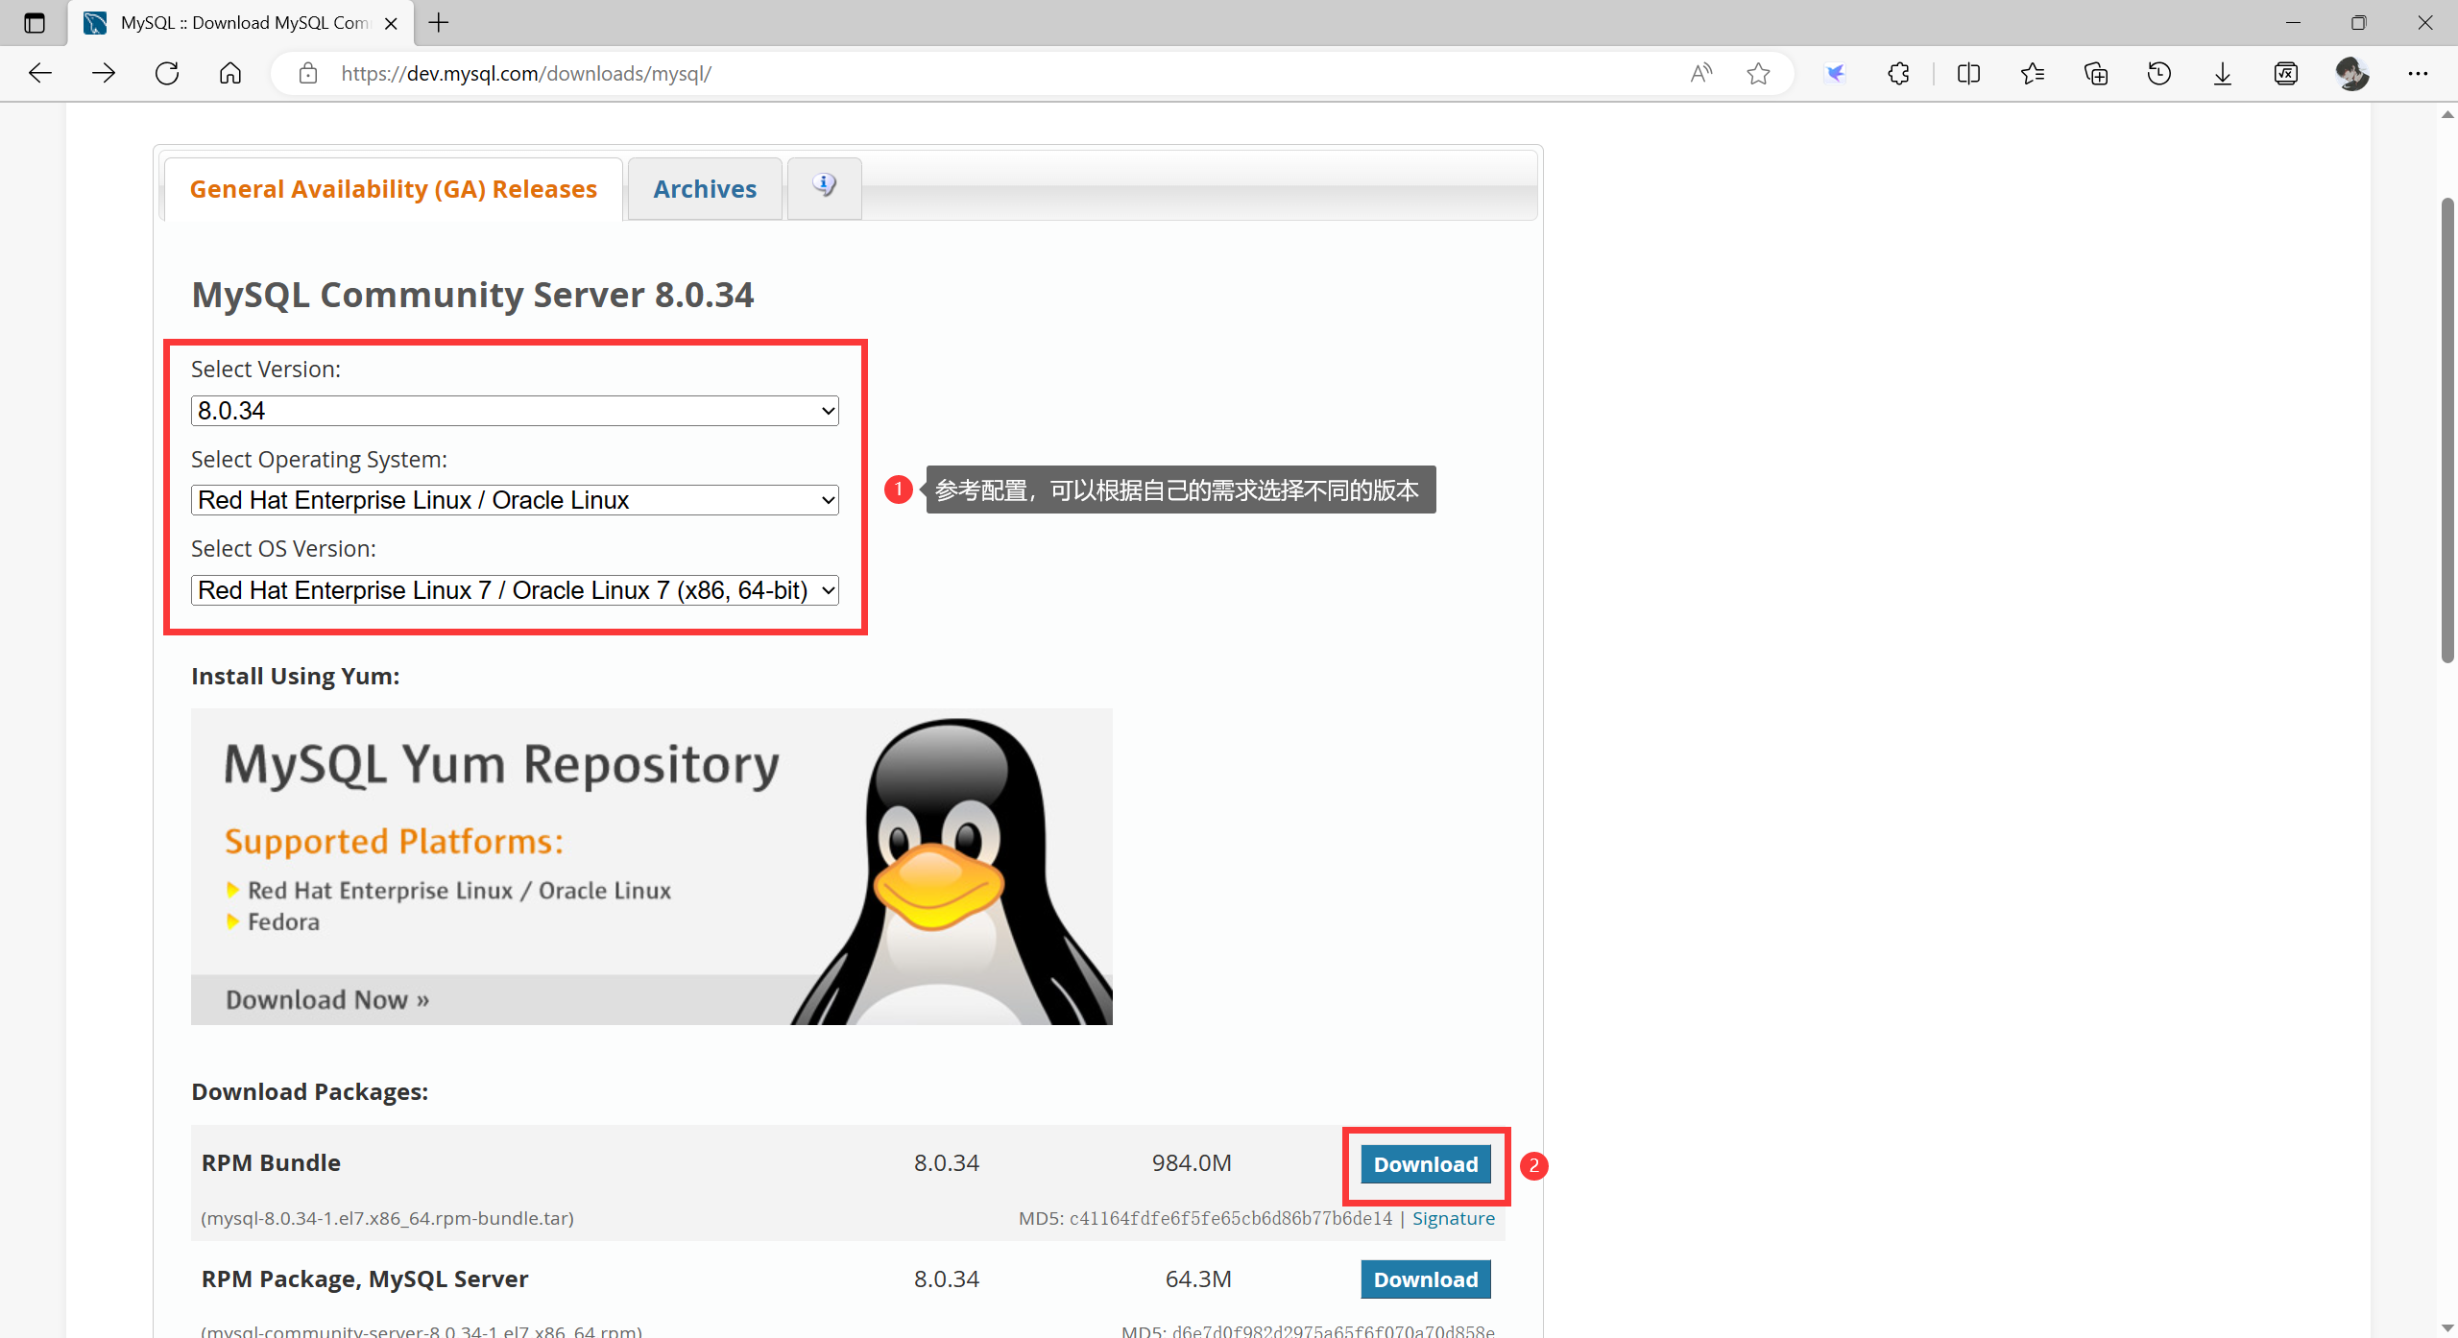This screenshot has width=2458, height=1338.
Task: Open a new browser tab
Action: coord(439,22)
